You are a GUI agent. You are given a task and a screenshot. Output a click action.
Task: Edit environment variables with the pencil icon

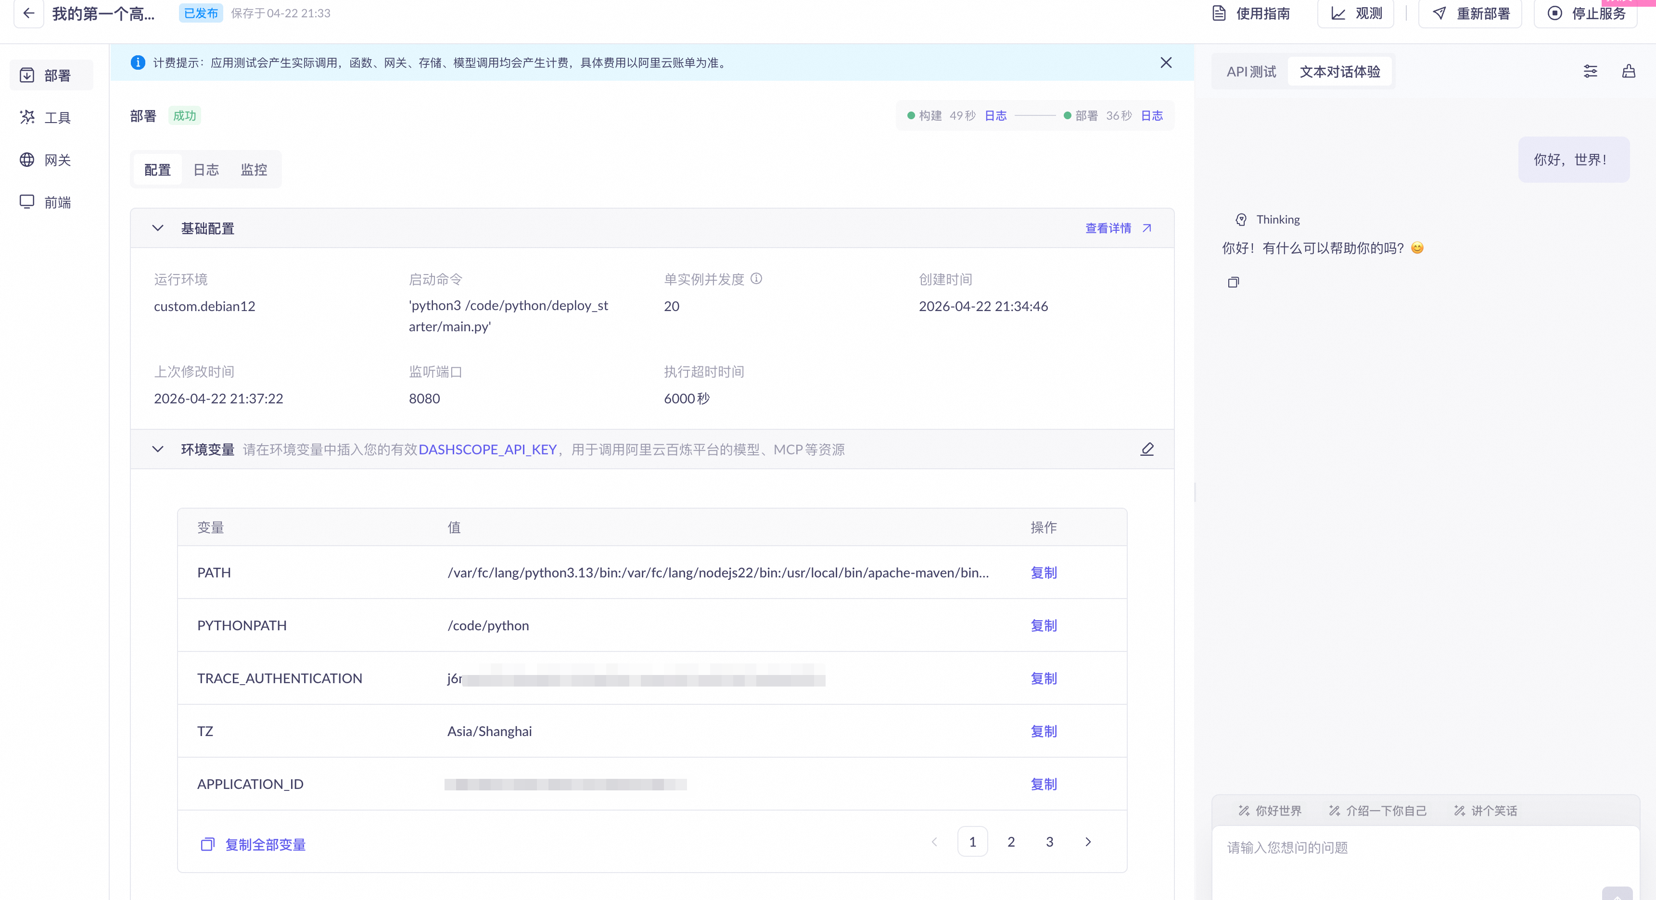tap(1147, 449)
